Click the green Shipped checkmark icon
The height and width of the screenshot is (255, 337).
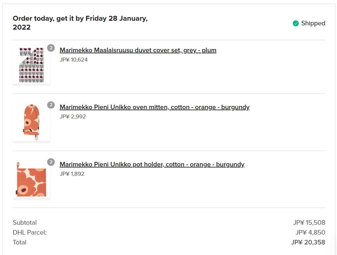[x=296, y=23]
